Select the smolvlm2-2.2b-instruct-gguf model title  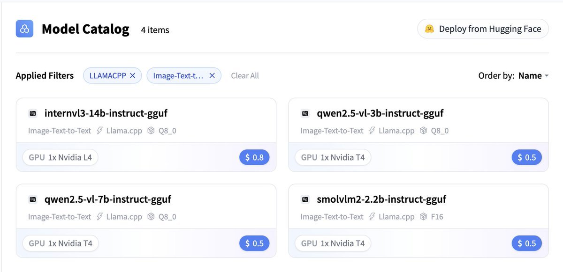tap(381, 199)
